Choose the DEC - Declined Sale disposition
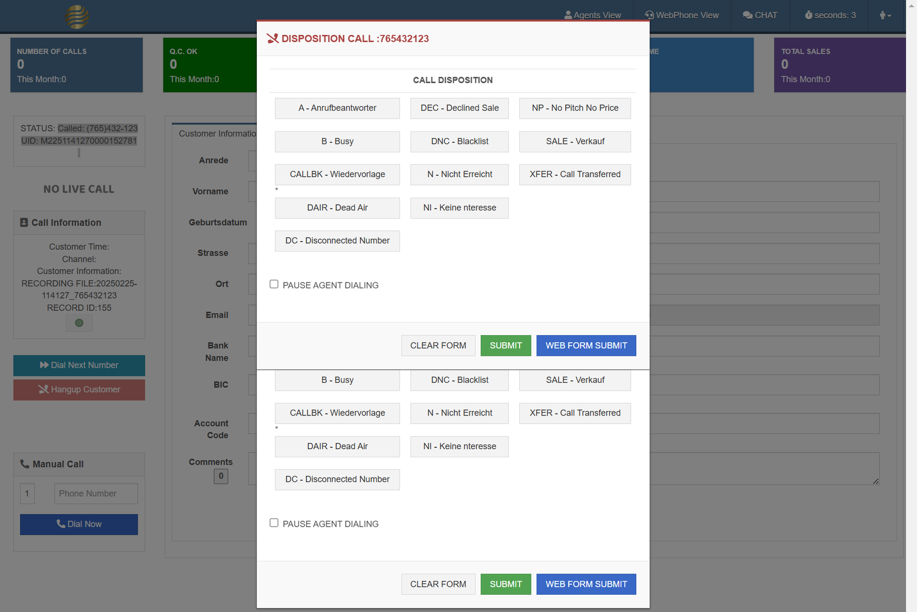917x612 pixels. point(459,108)
